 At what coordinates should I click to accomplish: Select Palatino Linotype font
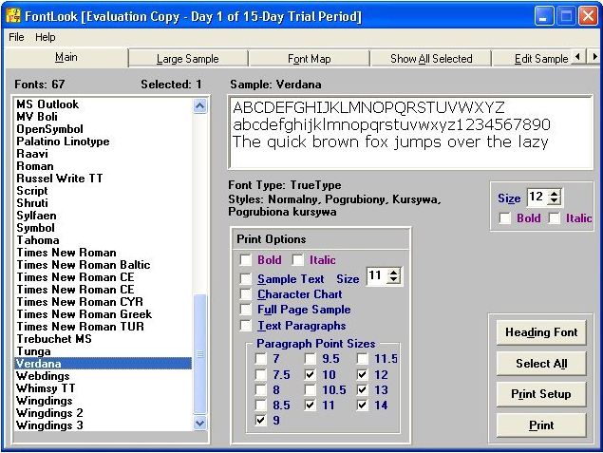[x=104, y=142]
